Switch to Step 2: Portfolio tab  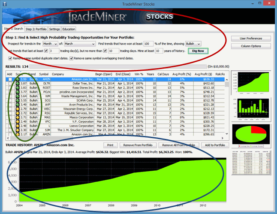click(x=36, y=29)
